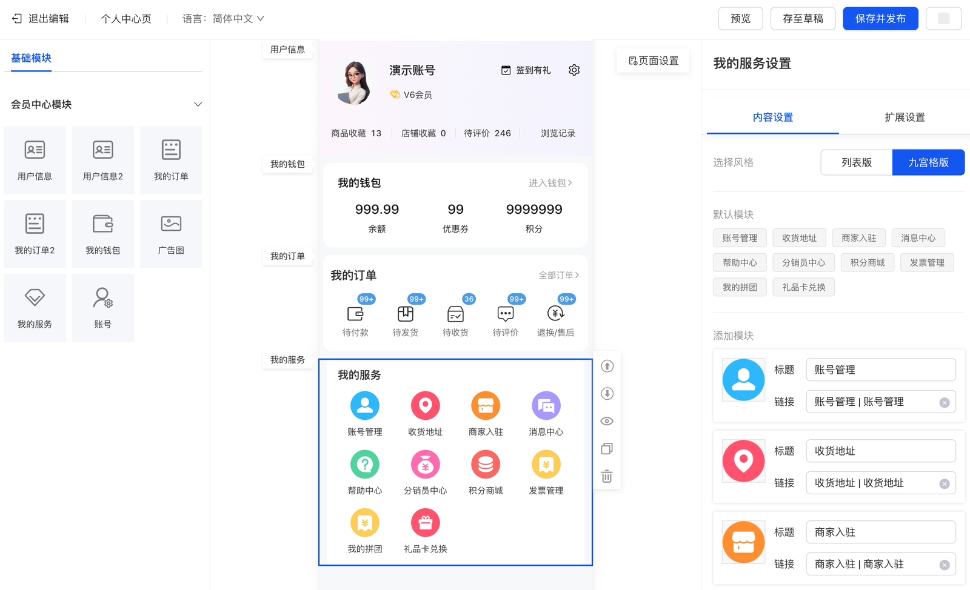Clear the 账号管理 link field
Image resolution: width=970 pixels, height=590 pixels.
[x=944, y=403]
